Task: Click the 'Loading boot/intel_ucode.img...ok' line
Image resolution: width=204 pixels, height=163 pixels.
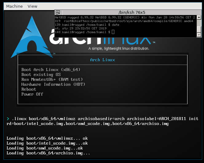Action: (47, 143)
